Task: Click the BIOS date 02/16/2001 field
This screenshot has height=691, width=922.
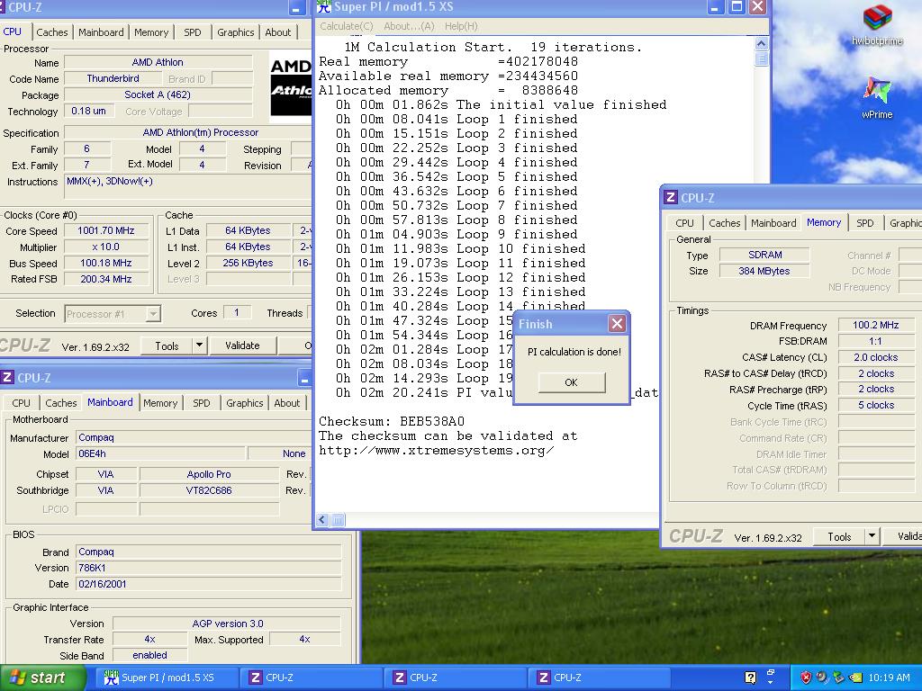Action: point(209,584)
